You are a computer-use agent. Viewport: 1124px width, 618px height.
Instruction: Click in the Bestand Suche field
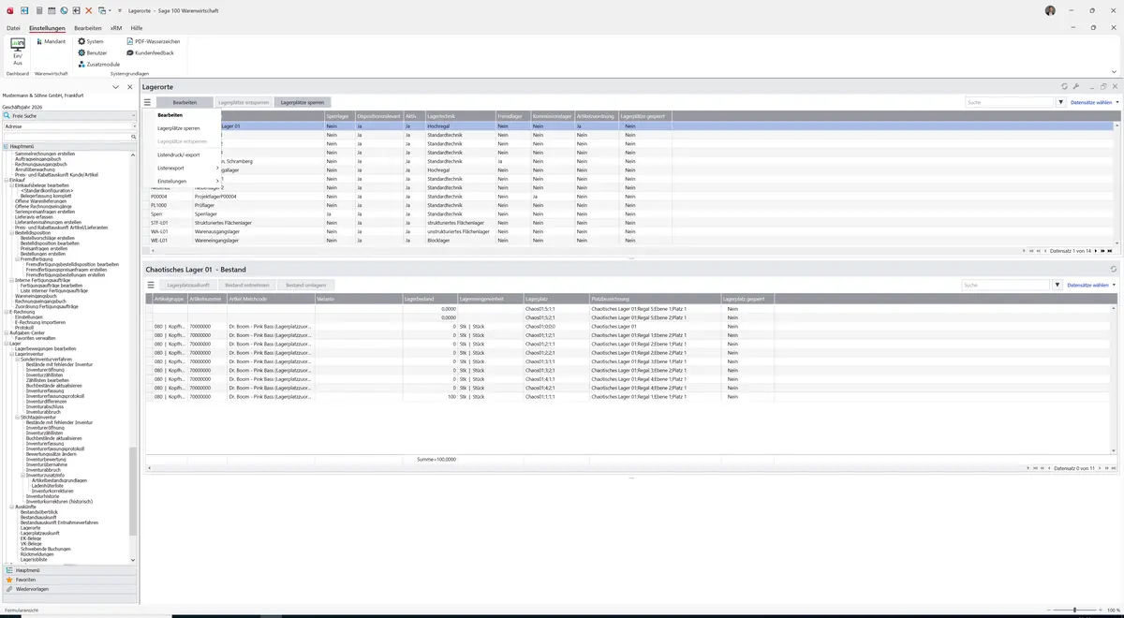[x=1006, y=285]
